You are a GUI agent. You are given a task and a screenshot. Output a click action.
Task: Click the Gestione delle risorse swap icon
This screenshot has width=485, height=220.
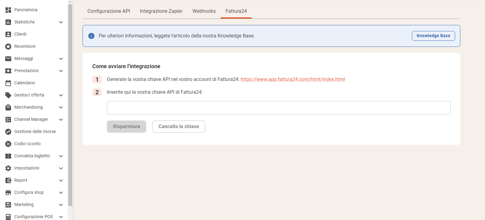coord(8,132)
